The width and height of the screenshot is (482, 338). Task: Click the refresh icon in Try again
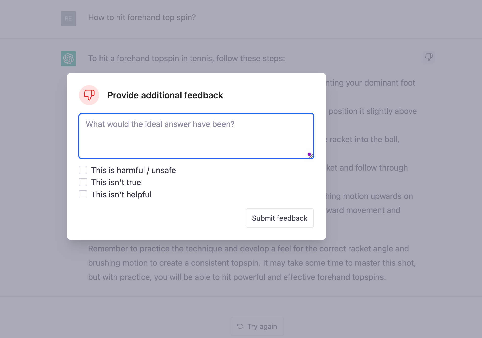[x=240, y=326]
